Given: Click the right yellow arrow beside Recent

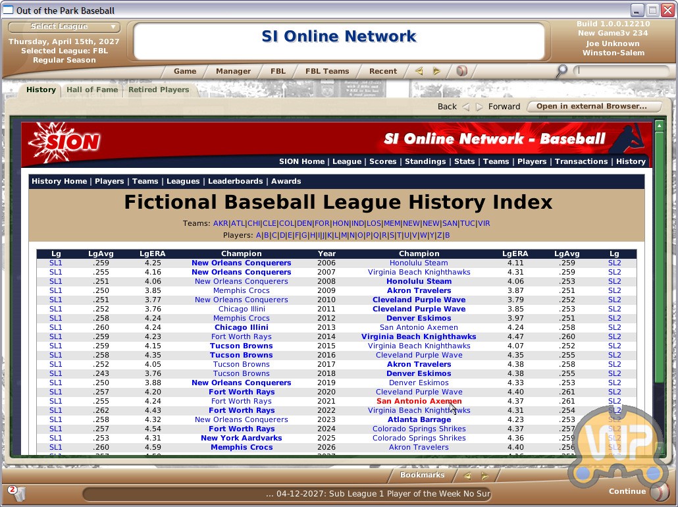Looking at the screenshot, I should (x=436, y=71).
